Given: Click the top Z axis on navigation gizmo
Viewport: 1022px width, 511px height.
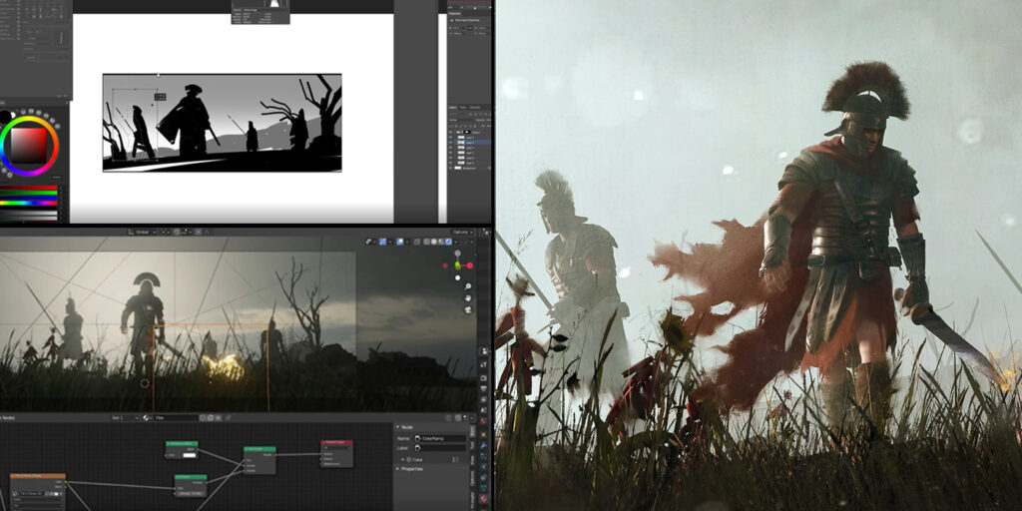Looking at the screenshot, I should (x=457, y=253).
